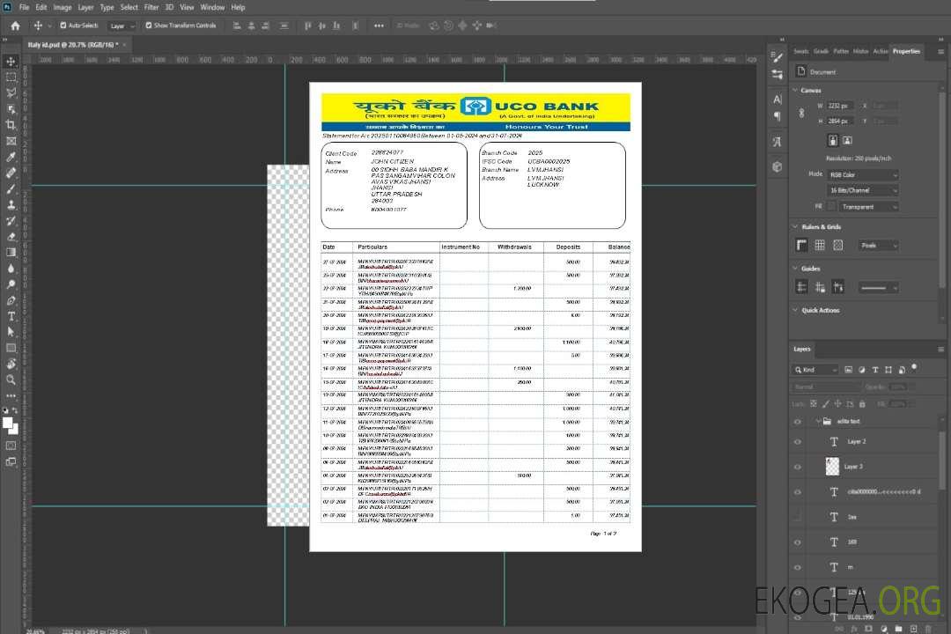
Task: Select the Rectangular Marquee tool
Action: pos(11,77)
